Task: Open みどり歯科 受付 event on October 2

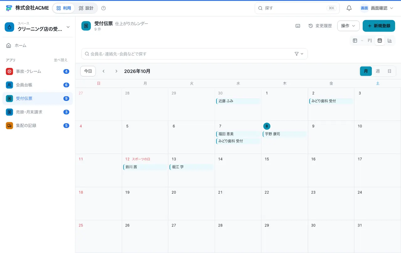Action: point(331,101)
